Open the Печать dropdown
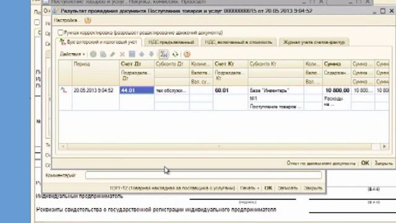Screen dimensions: 396x223 pyautogui.click(x=249, y=188)
